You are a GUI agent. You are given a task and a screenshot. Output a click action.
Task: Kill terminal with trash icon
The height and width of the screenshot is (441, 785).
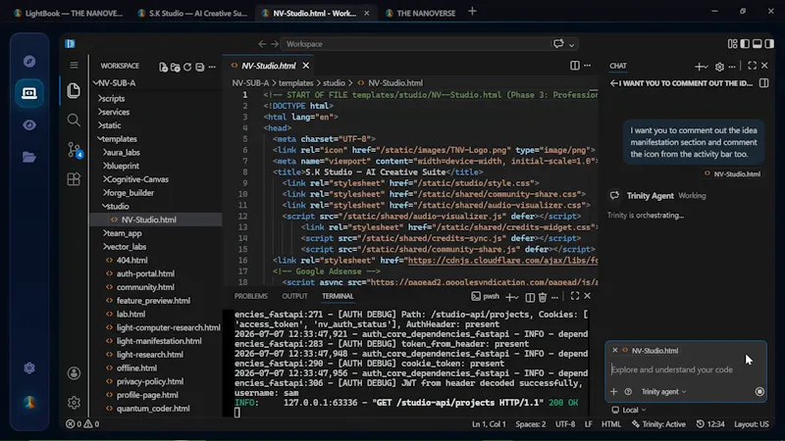click(543, 297)
